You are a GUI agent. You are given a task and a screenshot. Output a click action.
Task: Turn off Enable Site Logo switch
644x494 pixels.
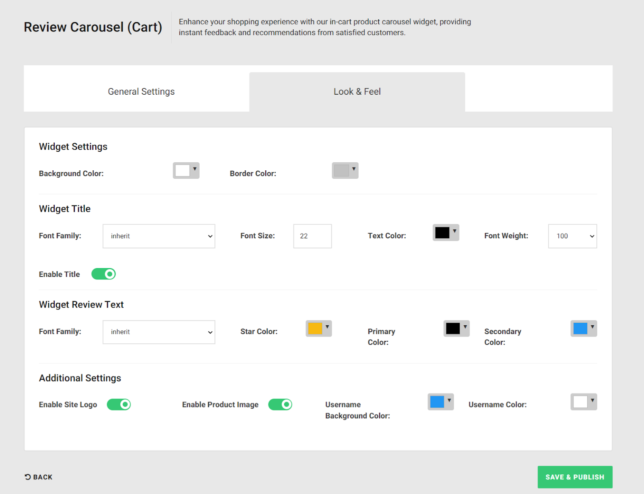point(119,405)
